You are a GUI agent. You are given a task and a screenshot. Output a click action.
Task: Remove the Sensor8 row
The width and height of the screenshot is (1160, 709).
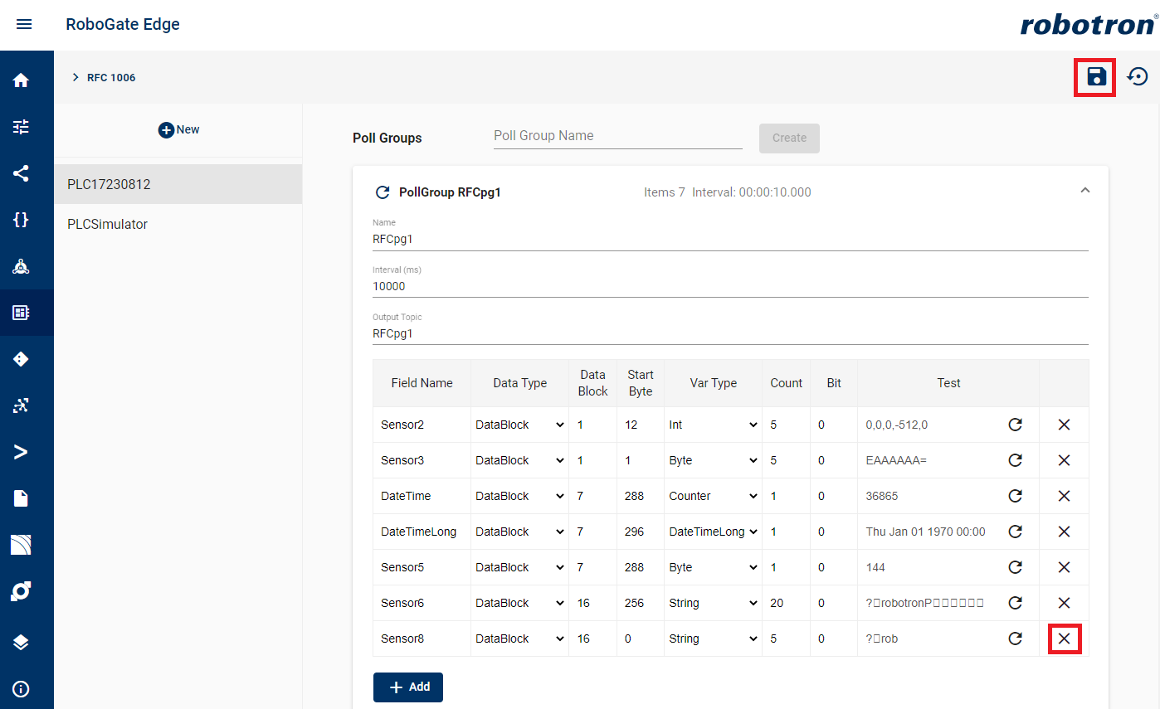pyautogui.click(x=1064, y=639)
